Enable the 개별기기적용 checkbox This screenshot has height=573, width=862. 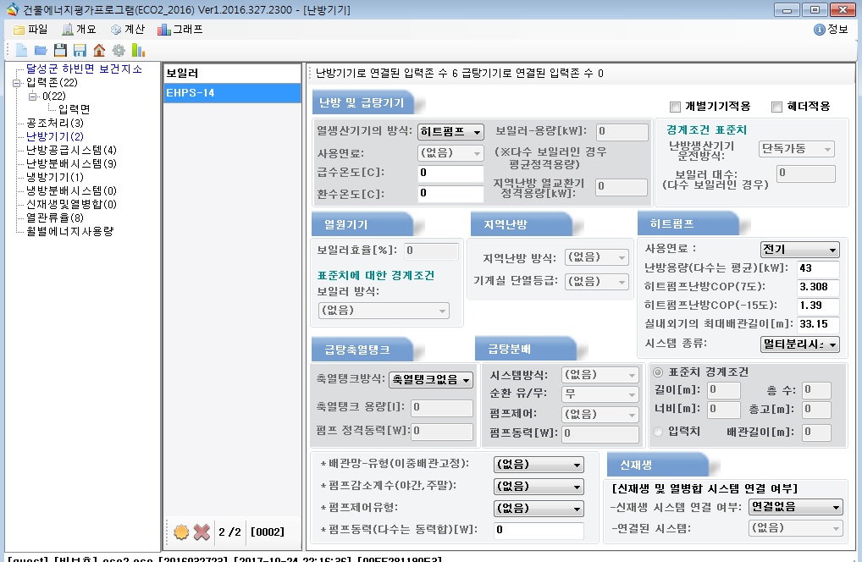pyautogui.click(x=675, y=107)
